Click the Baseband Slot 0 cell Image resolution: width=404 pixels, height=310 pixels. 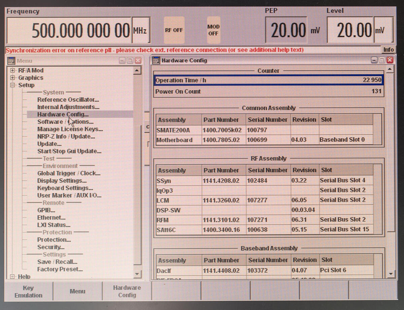346,140
